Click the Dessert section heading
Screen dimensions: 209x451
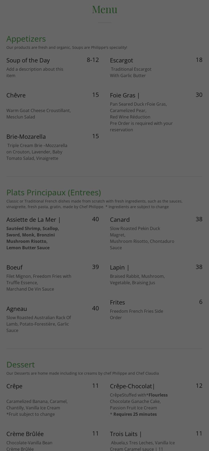click(21, 365)
